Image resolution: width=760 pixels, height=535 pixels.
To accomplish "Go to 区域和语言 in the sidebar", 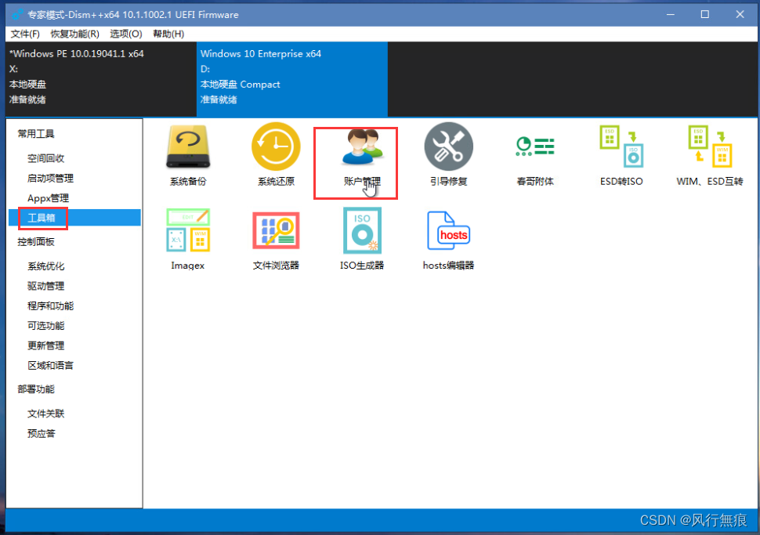I will (x=50, y=365).
